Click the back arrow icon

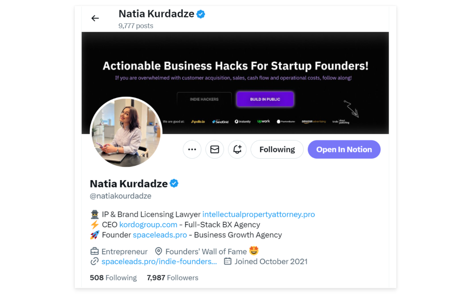tap(95, 18)
